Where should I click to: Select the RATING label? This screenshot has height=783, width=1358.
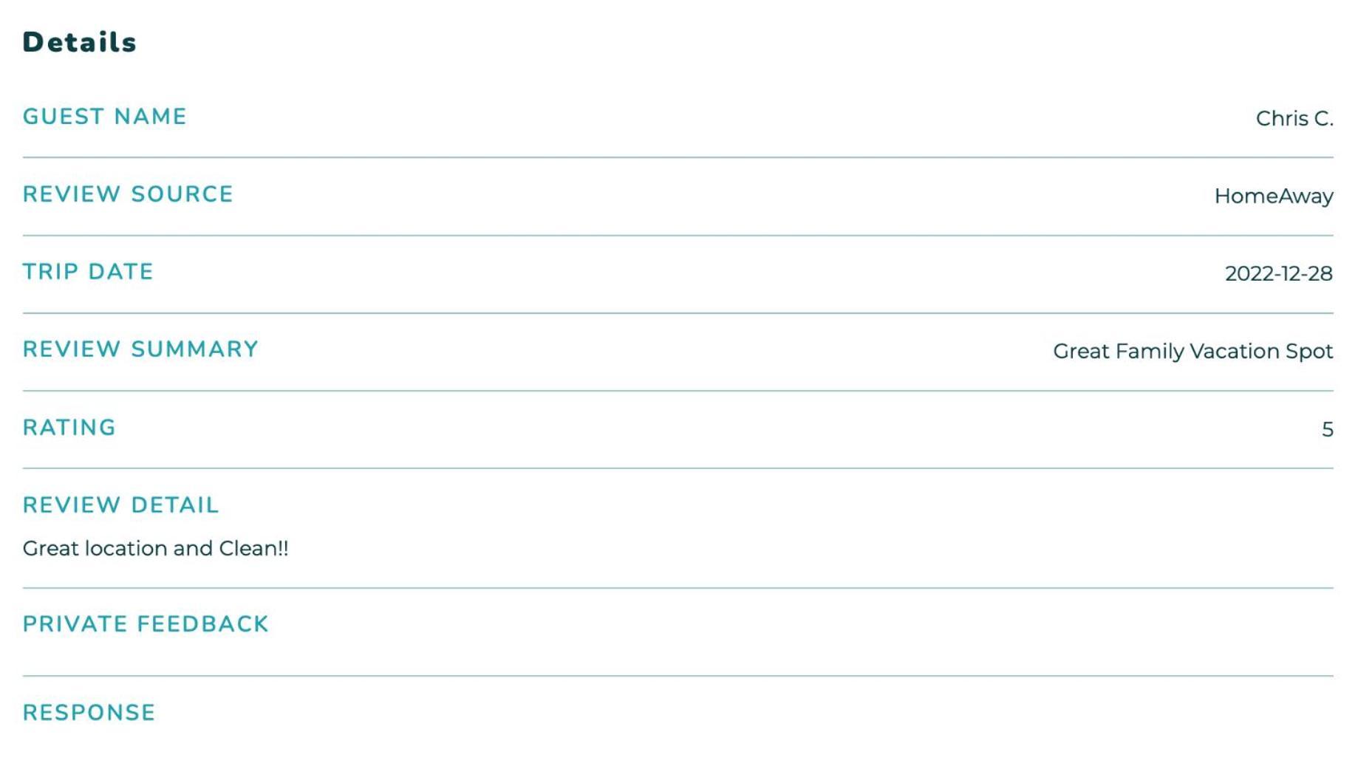[69, 428]
